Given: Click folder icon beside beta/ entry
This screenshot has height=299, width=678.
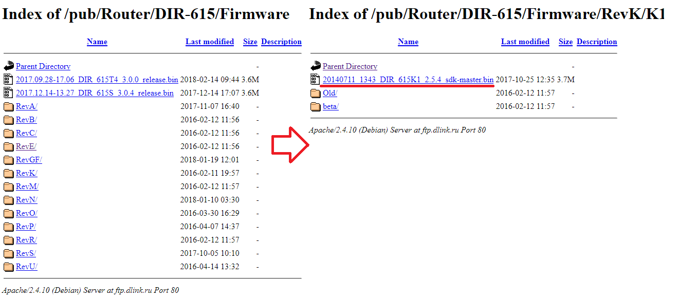Looking at the screenshot, I should tap(315, 107).
